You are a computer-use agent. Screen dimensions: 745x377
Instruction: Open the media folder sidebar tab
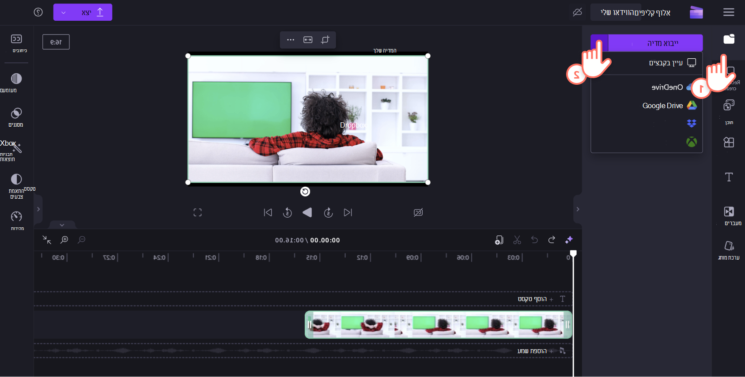(729, 39)
